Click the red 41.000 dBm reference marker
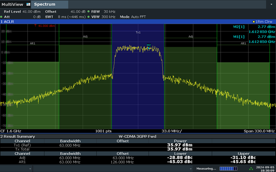This screenshot has height=172, width=276. point(45,26)
